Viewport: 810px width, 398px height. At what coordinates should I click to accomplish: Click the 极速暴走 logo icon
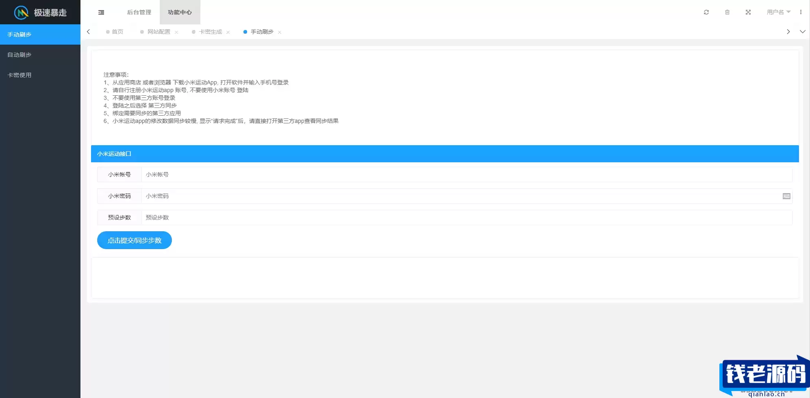tap(21, 13)
